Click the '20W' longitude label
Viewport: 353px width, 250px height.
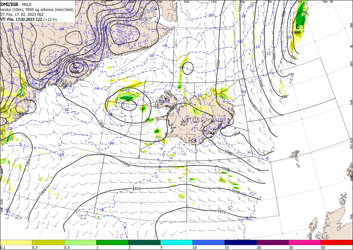(x=186, y=2)
